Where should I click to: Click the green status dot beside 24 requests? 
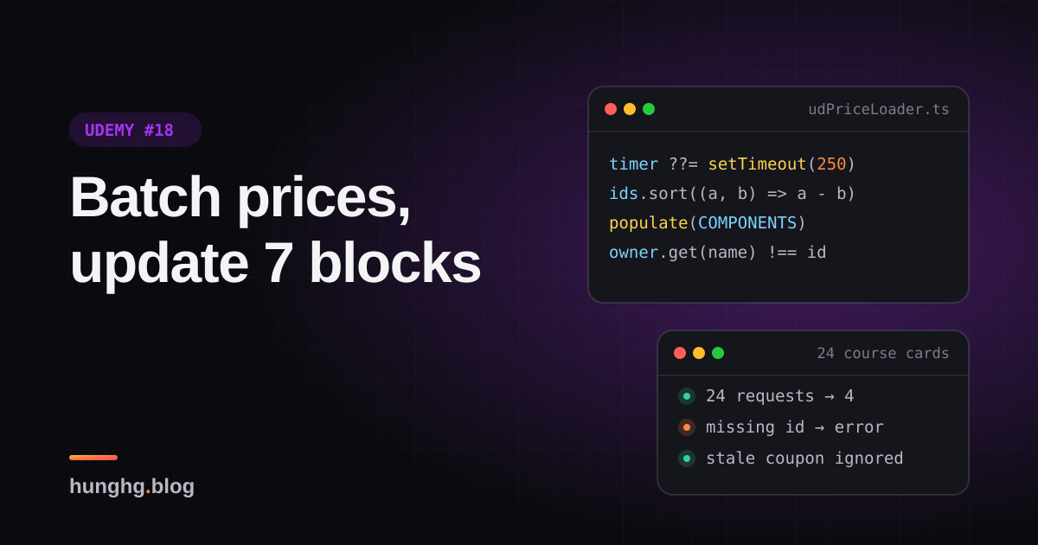(x=687, y=396)
